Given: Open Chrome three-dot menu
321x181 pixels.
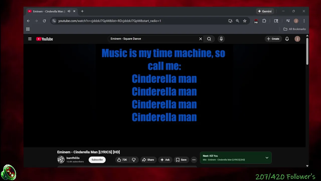Looking at the screenshot, I should click(304, 21).
